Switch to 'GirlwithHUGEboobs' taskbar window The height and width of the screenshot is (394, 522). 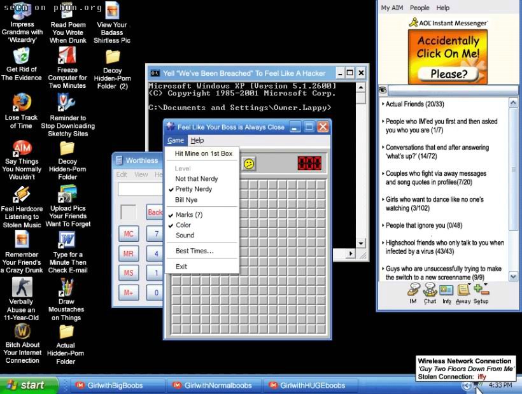(x=310, y=385)
